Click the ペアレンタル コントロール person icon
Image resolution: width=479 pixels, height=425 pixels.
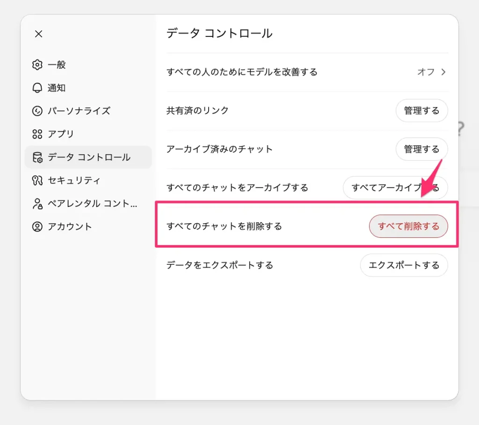tap(37, 204)
